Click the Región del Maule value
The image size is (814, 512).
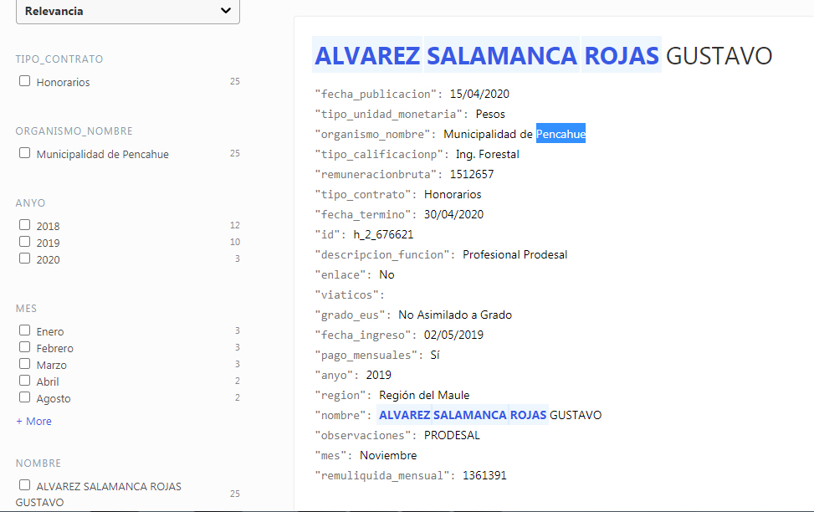[x=424, y=395]
